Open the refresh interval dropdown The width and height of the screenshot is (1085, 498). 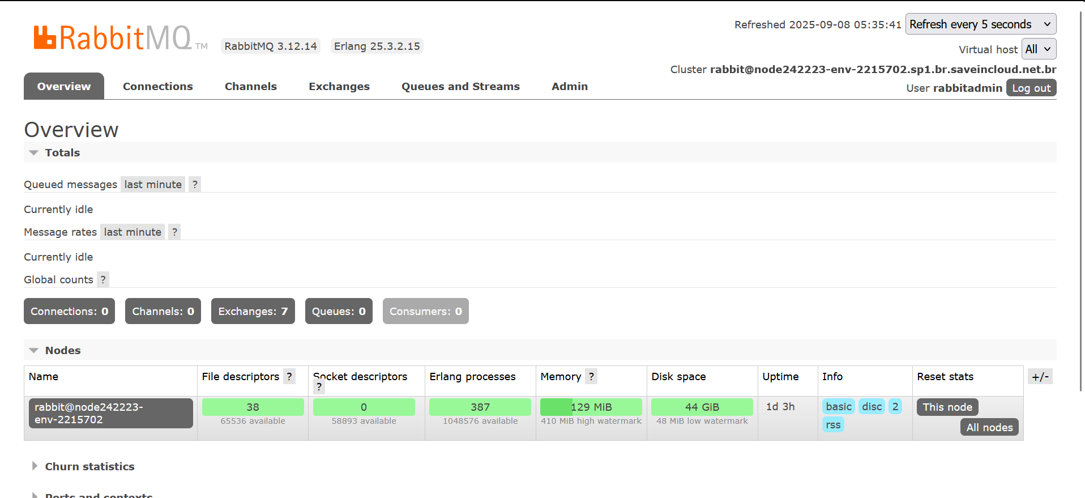click(x=981, y=24)
